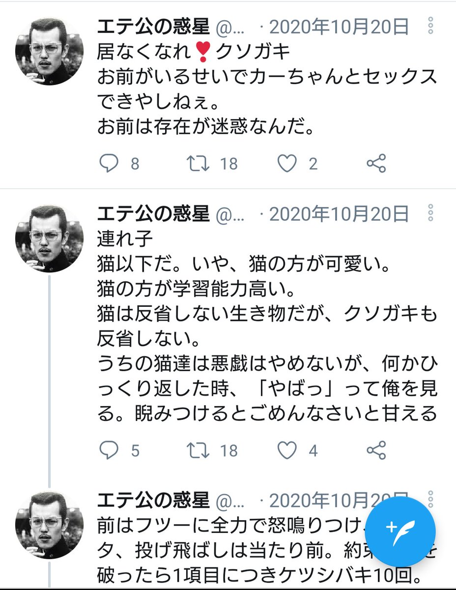456x590 pixels.
Task: Open the second tweet's three-dot overflow menu
Action: [430, 213]
